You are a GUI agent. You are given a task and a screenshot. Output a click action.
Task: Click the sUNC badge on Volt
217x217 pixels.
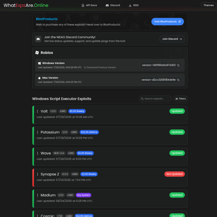pos(63,111)
